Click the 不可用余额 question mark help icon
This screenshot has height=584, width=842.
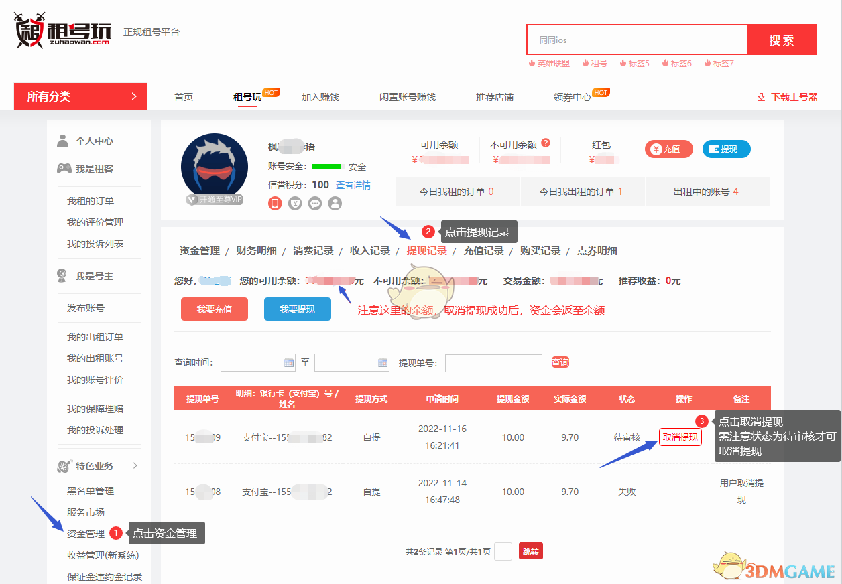(x=546, y=143)
